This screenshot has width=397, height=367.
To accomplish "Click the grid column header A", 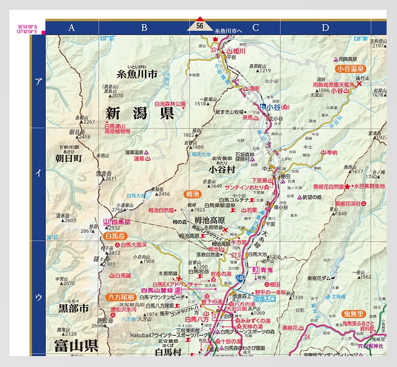I will (71, 28).
